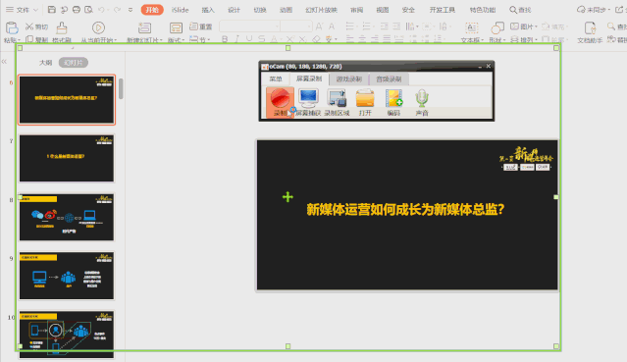Open the 节 section dropdown
This screenshot has width=627, height=362.
click(199, 39)
